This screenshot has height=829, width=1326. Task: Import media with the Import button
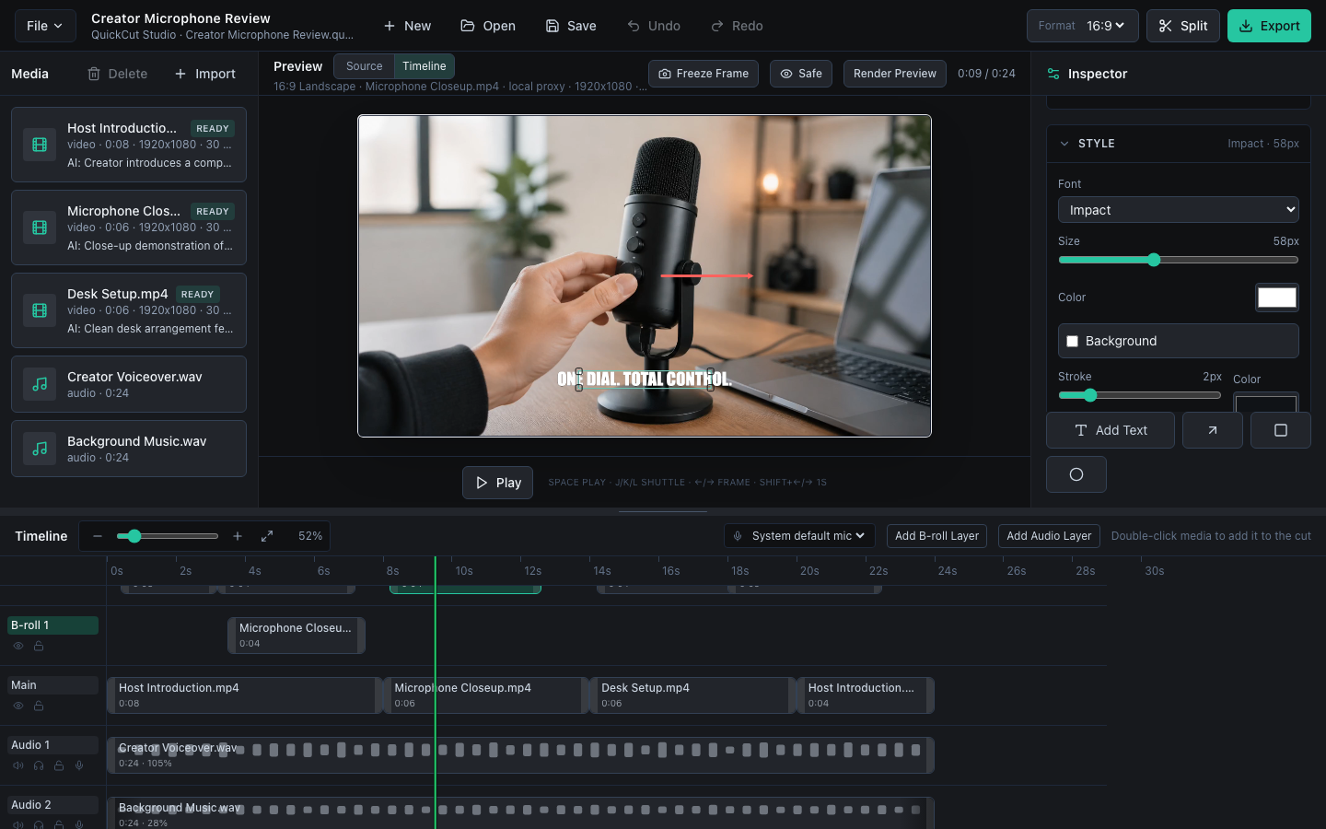pyautogui.click(x=205, y=74)
